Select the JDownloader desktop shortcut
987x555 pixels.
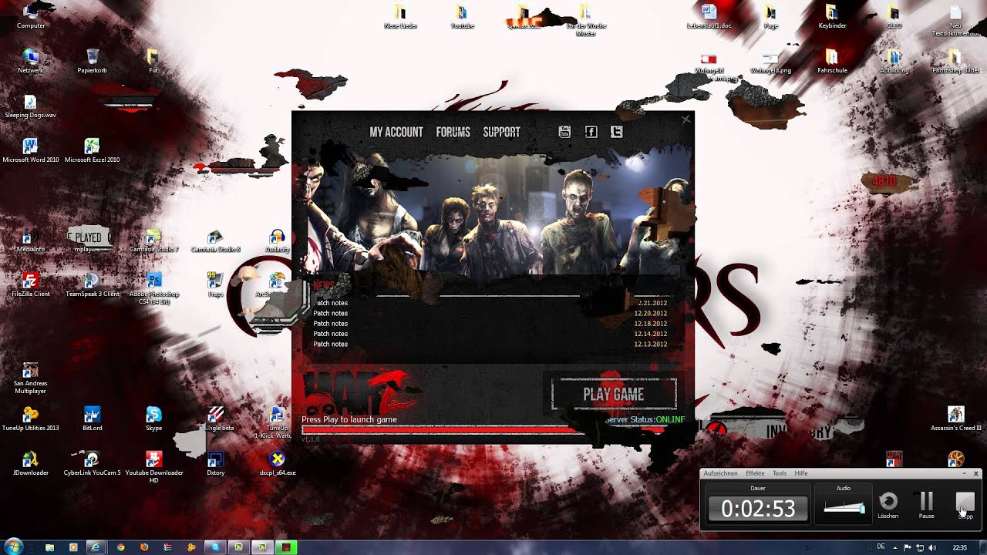point(30,463)
